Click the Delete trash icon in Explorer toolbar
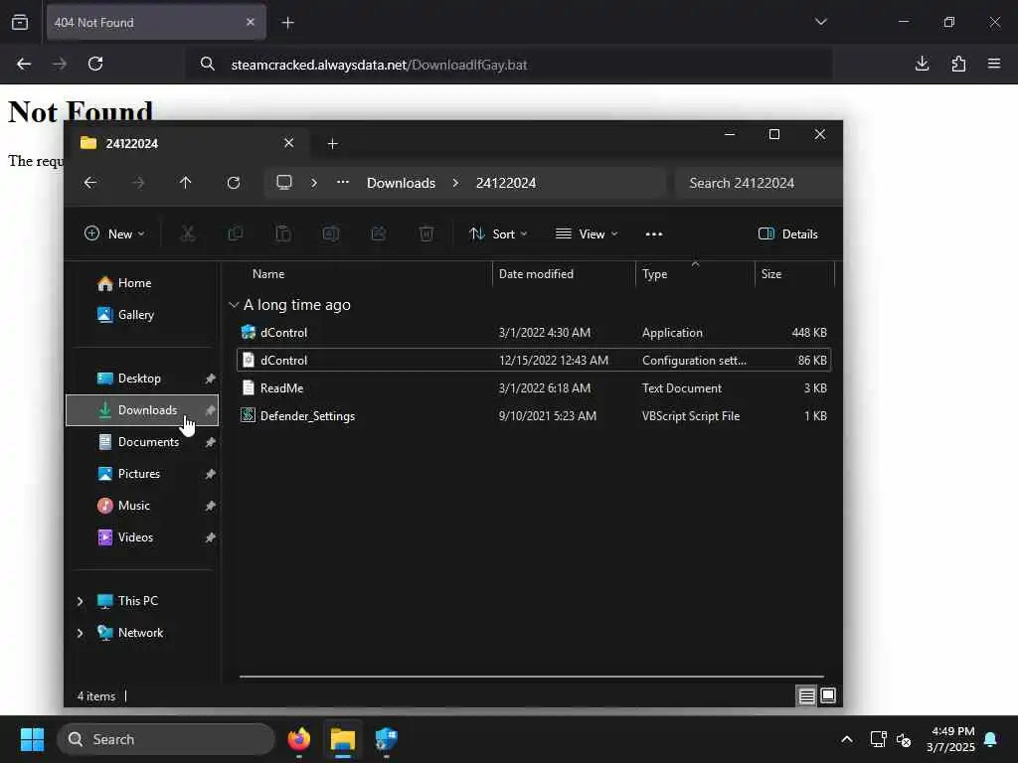 (425, 234)
